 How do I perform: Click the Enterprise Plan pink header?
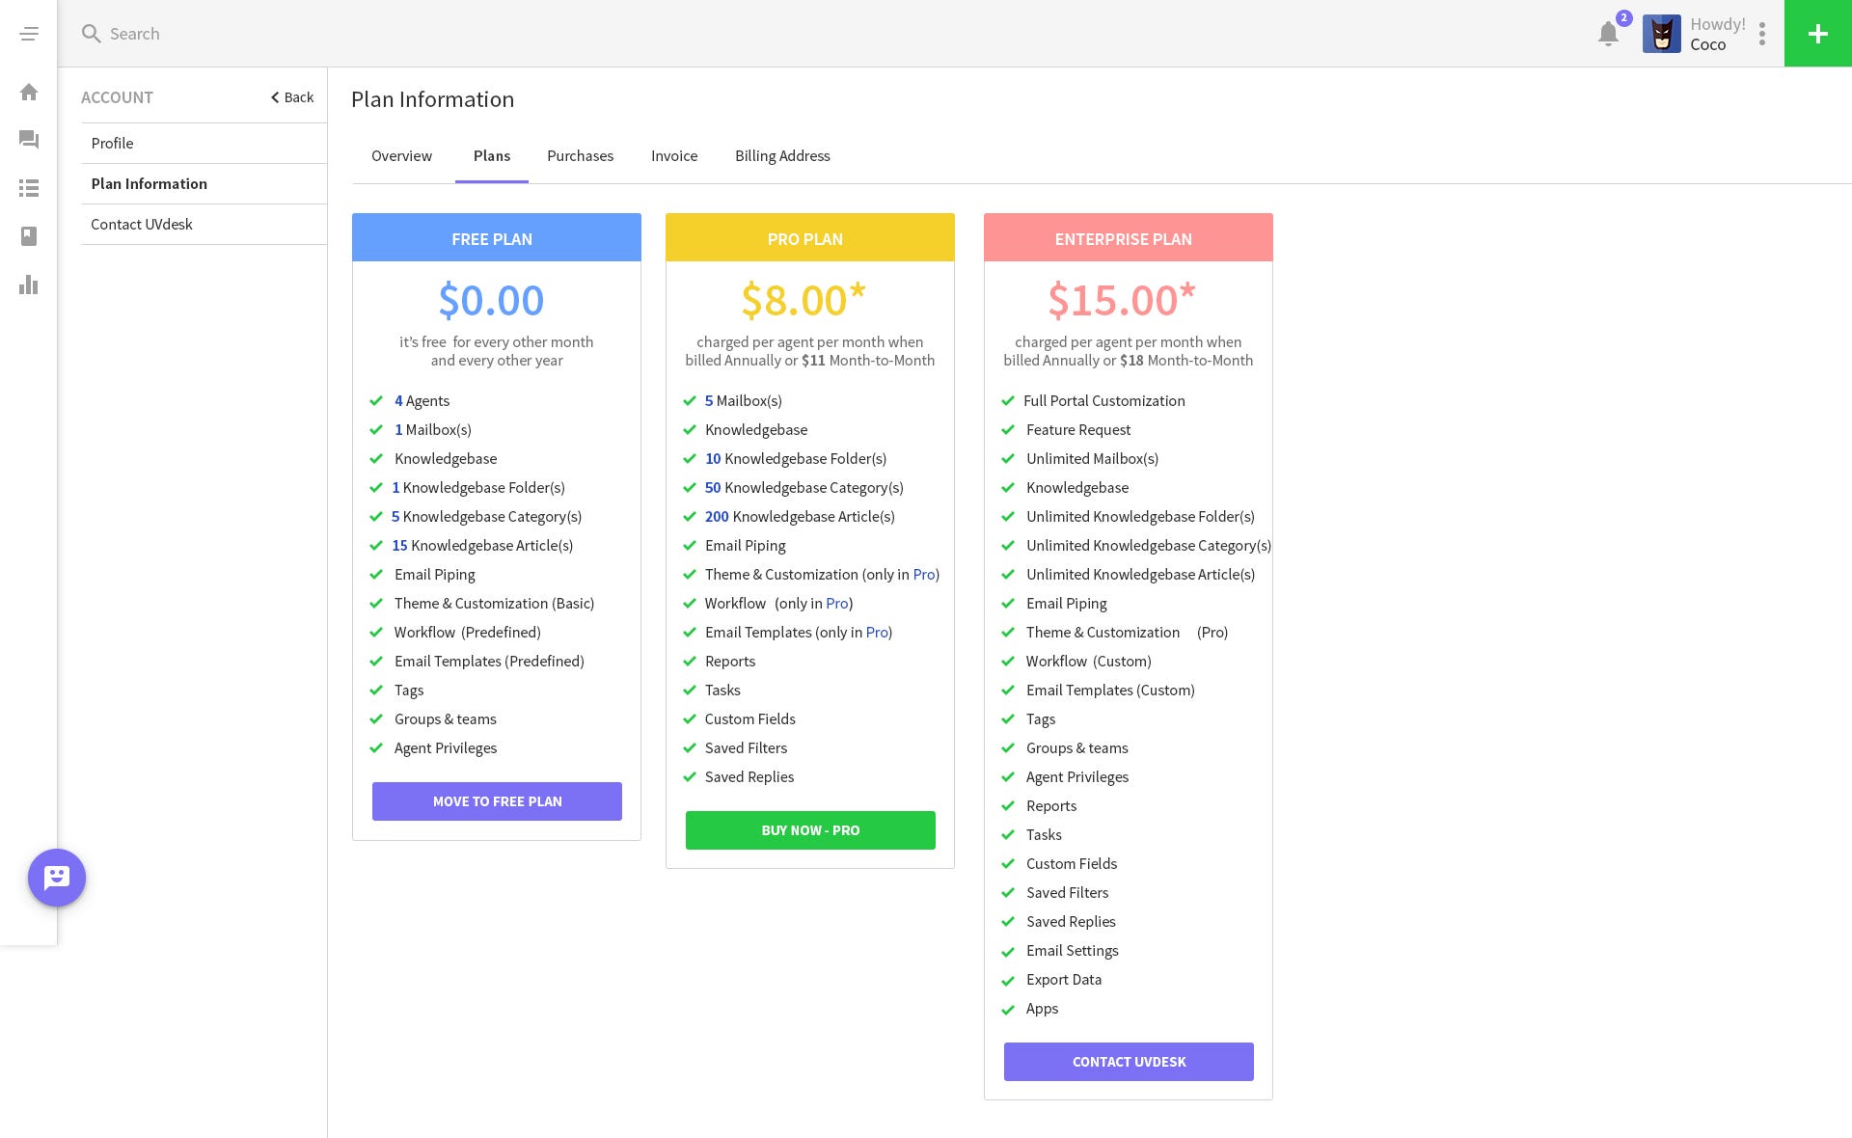(x=1129, y=237)
